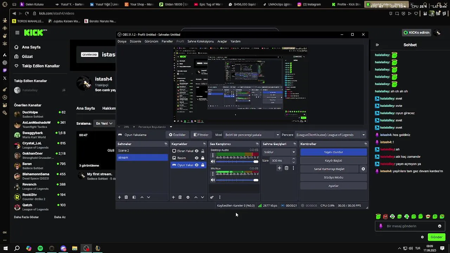
Task: Open Sahne Koleksiyonu menu in OBS
Action: point(200,41)
